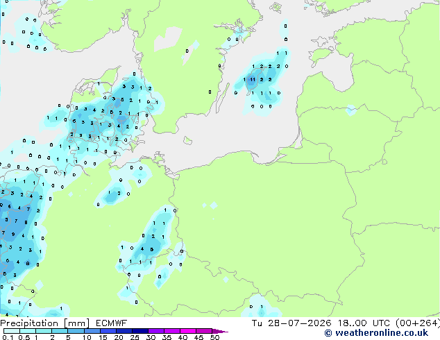Click the '11' precipitation value on the map
Screen dimensions: 440x340
click(253, 80)
